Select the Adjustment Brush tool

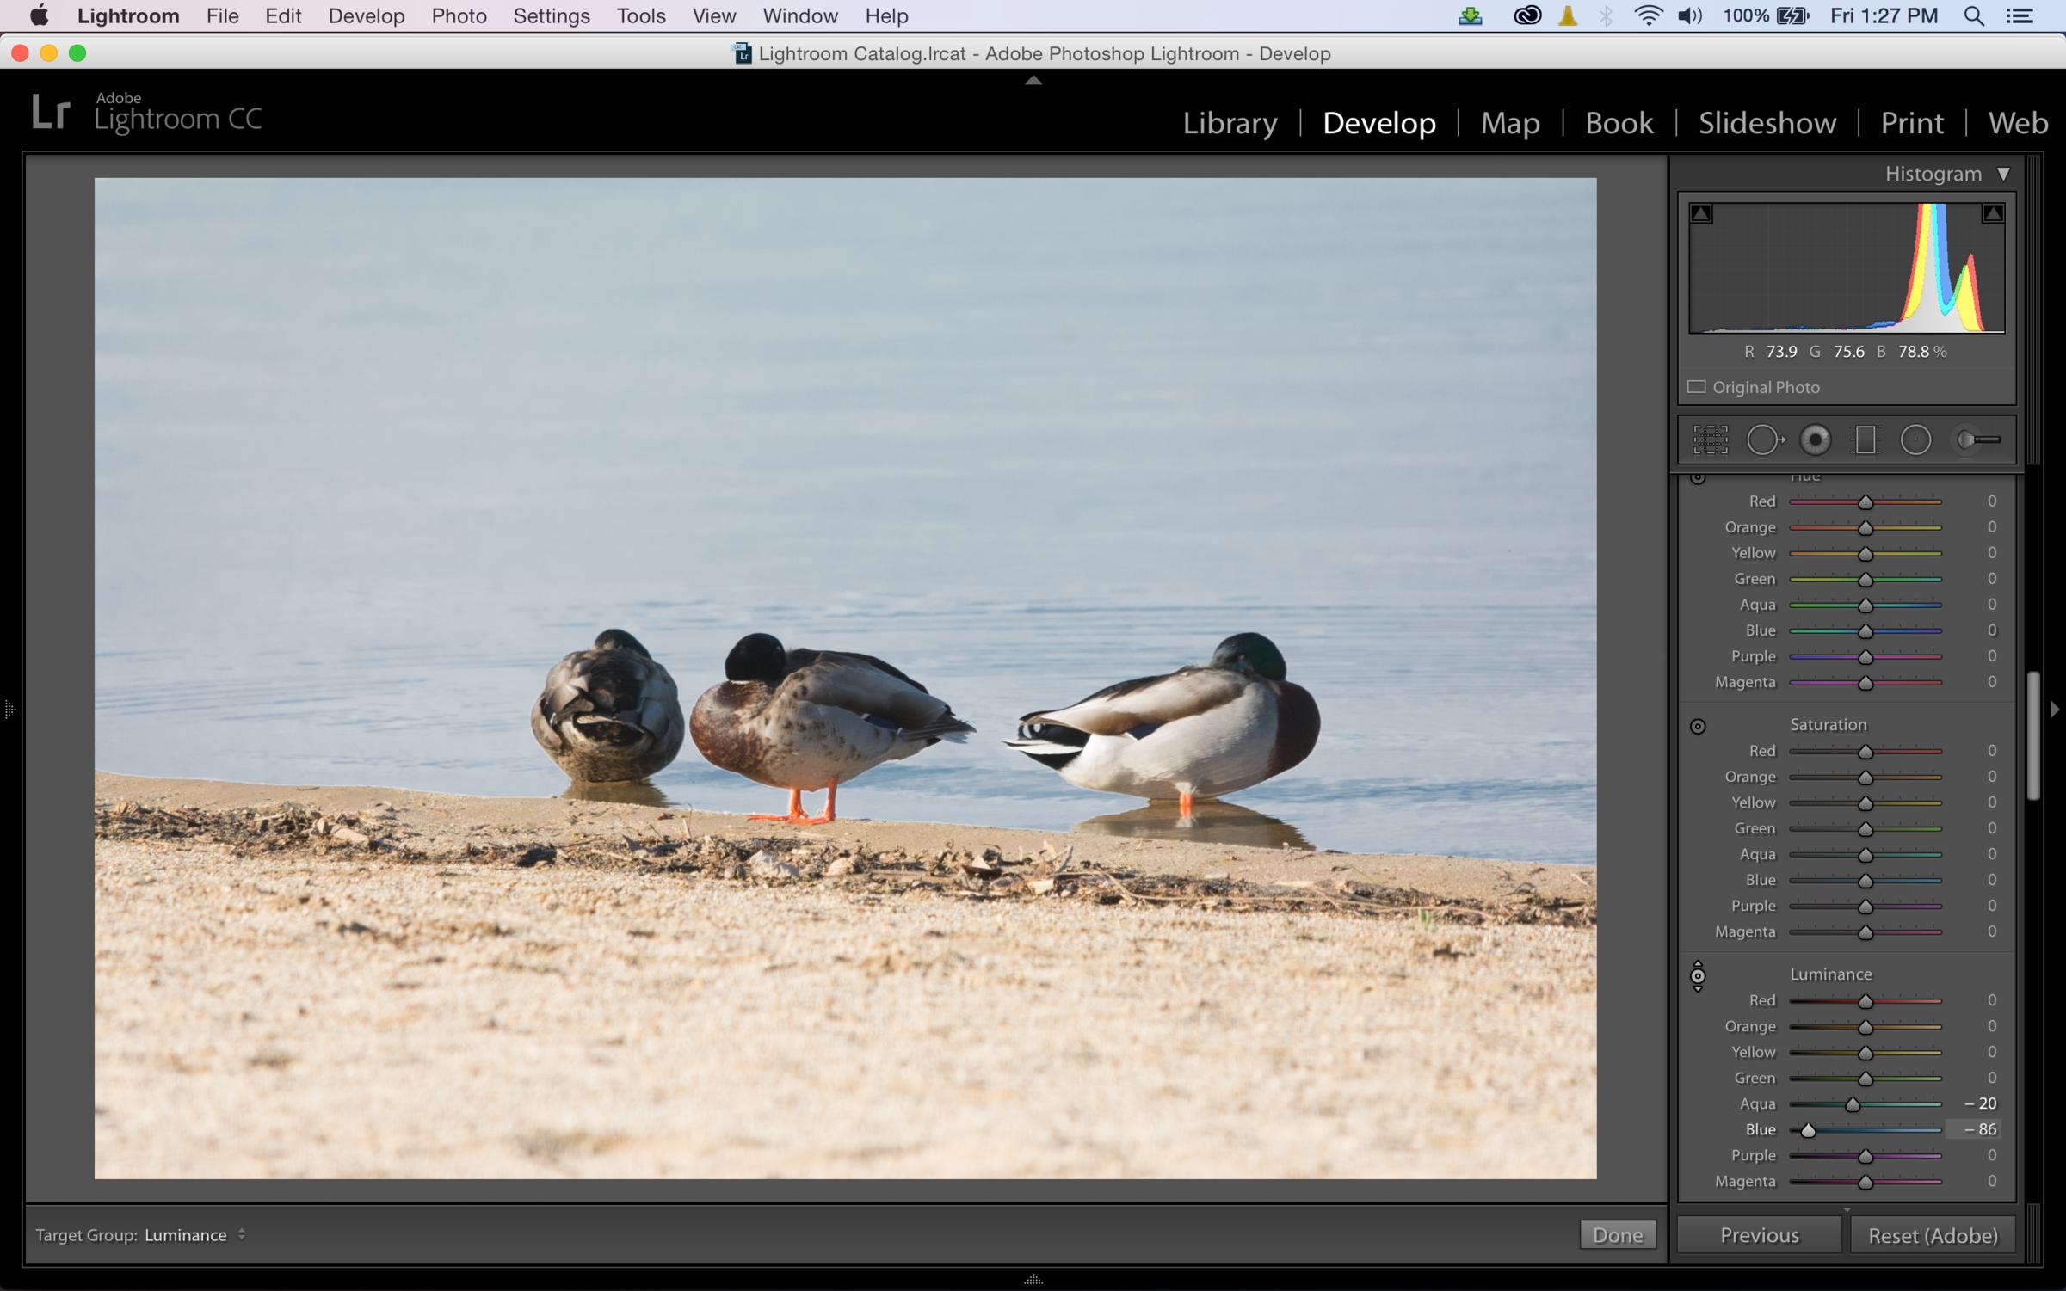(x=1977, y=440)
